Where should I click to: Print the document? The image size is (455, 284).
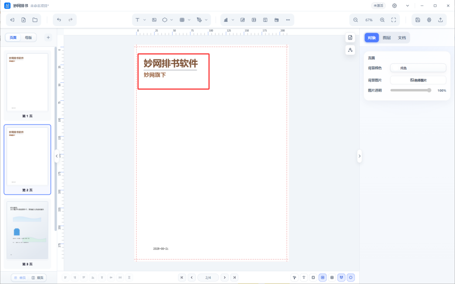coord(429,20)
